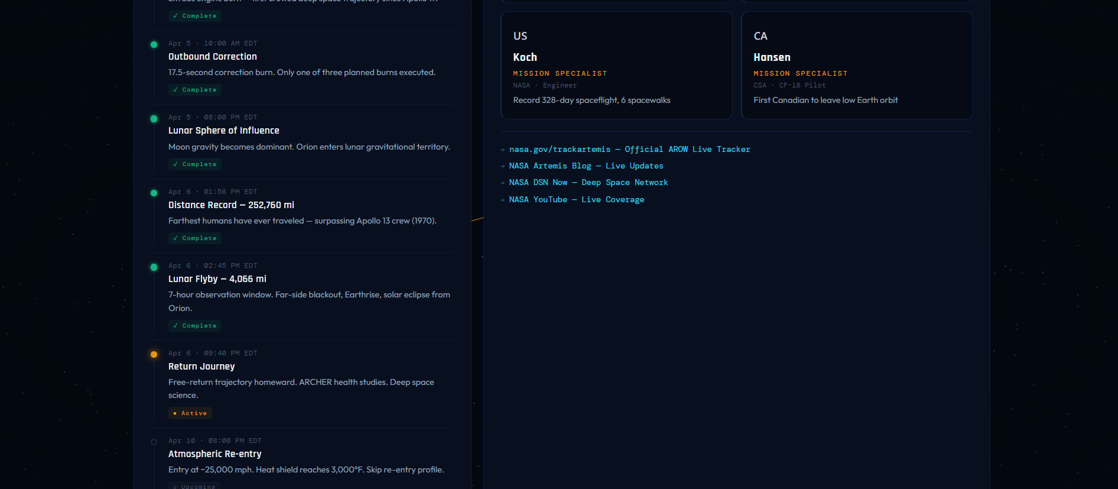This screenshot has height=489, width=1118.
Task: Select the Atmospheric Re-entry heading
Action: coord(215,454)
